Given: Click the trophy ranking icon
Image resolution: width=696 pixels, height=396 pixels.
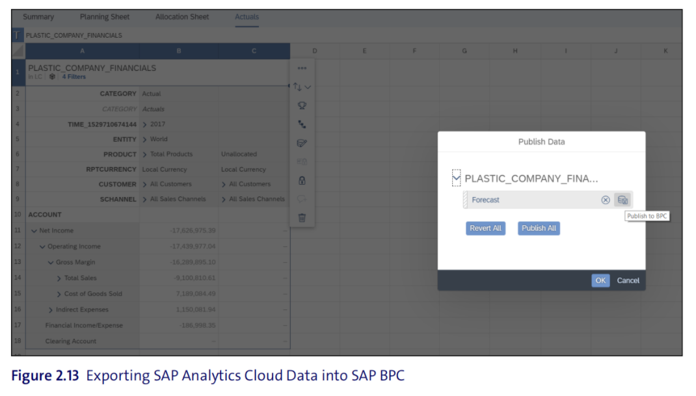Looking at the screenshot, I should tap(302, 105).
